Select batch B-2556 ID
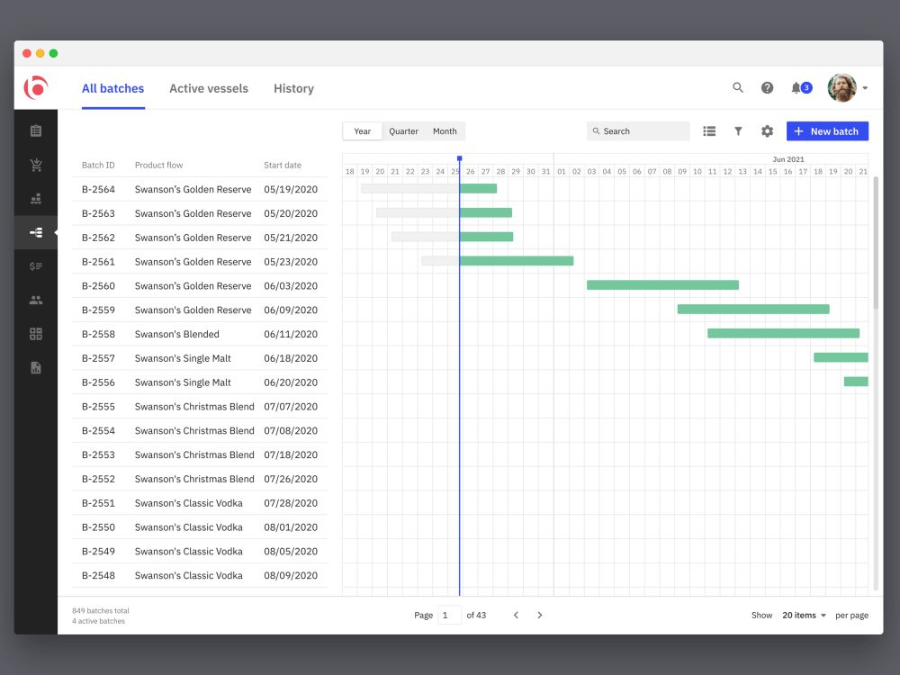Screen dimensions: 900x675 click(x=98, y=382)
